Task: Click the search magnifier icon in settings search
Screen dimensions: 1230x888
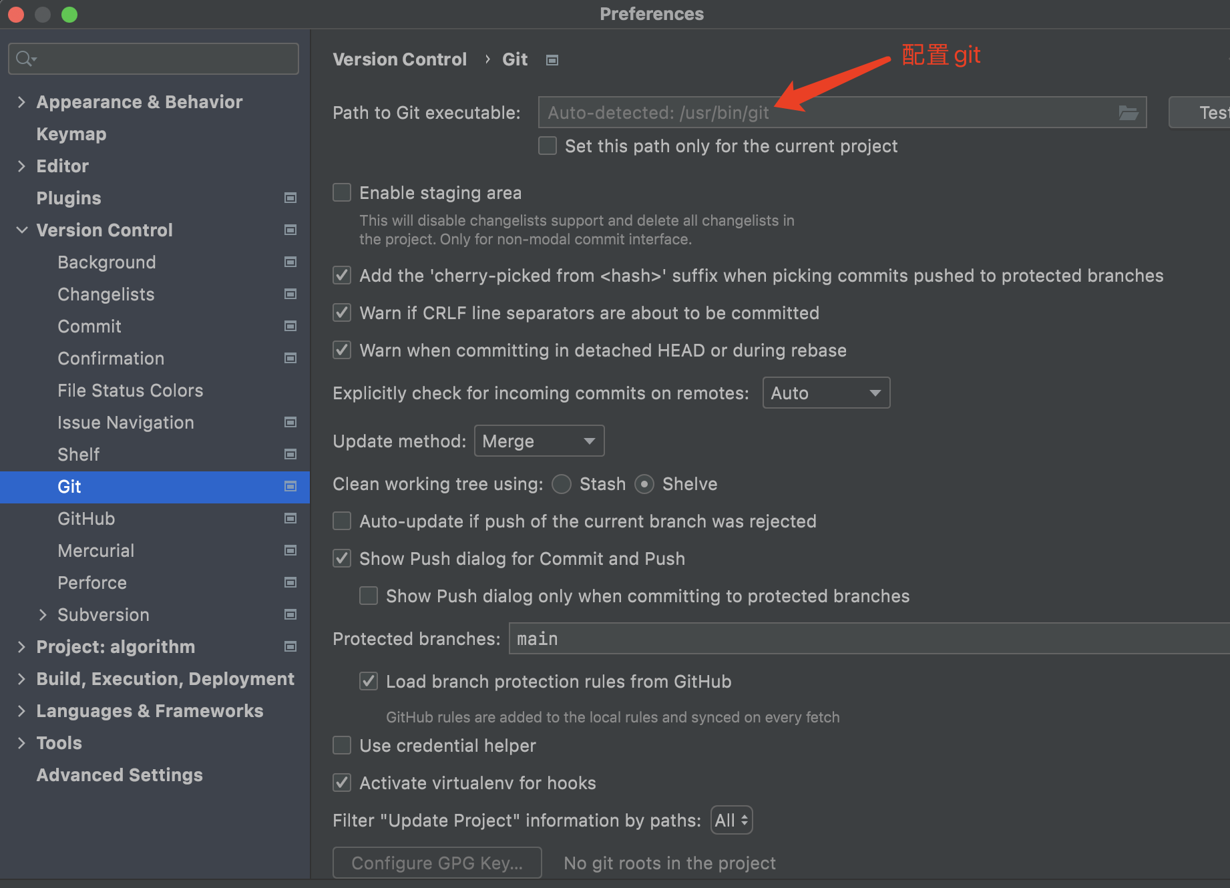Action: 25,59
